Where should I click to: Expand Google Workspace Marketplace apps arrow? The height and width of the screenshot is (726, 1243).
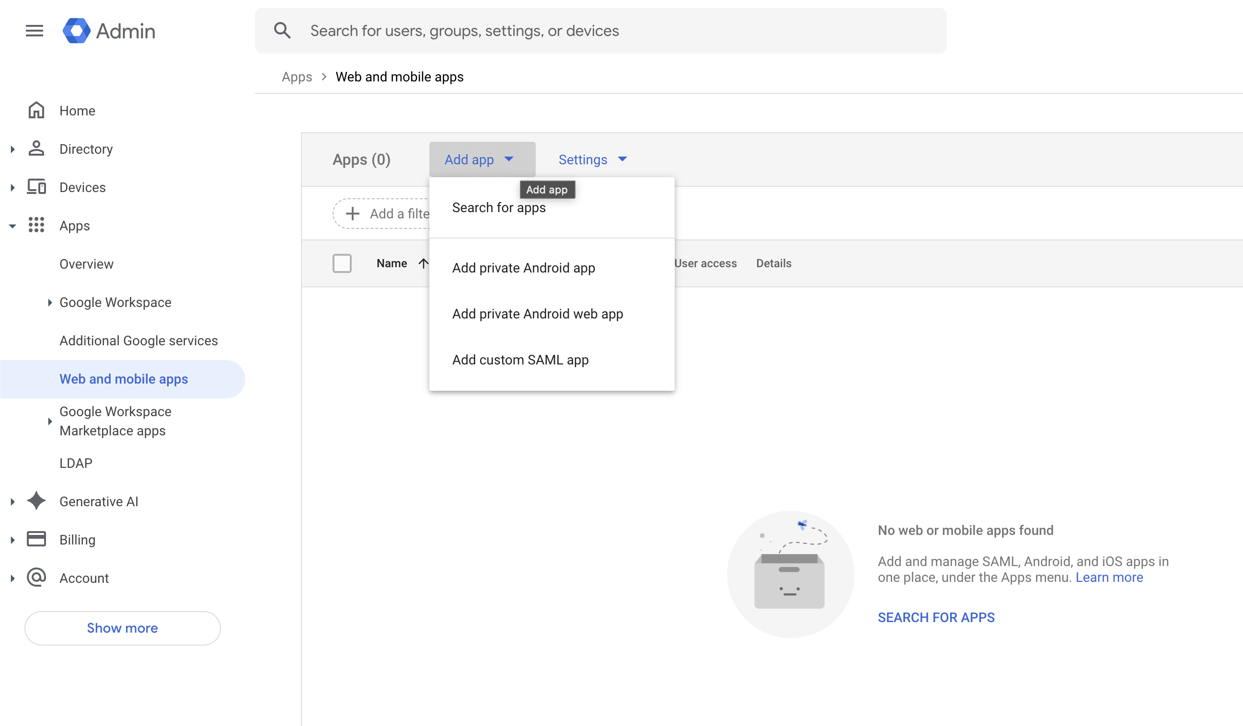coord(50,421)
